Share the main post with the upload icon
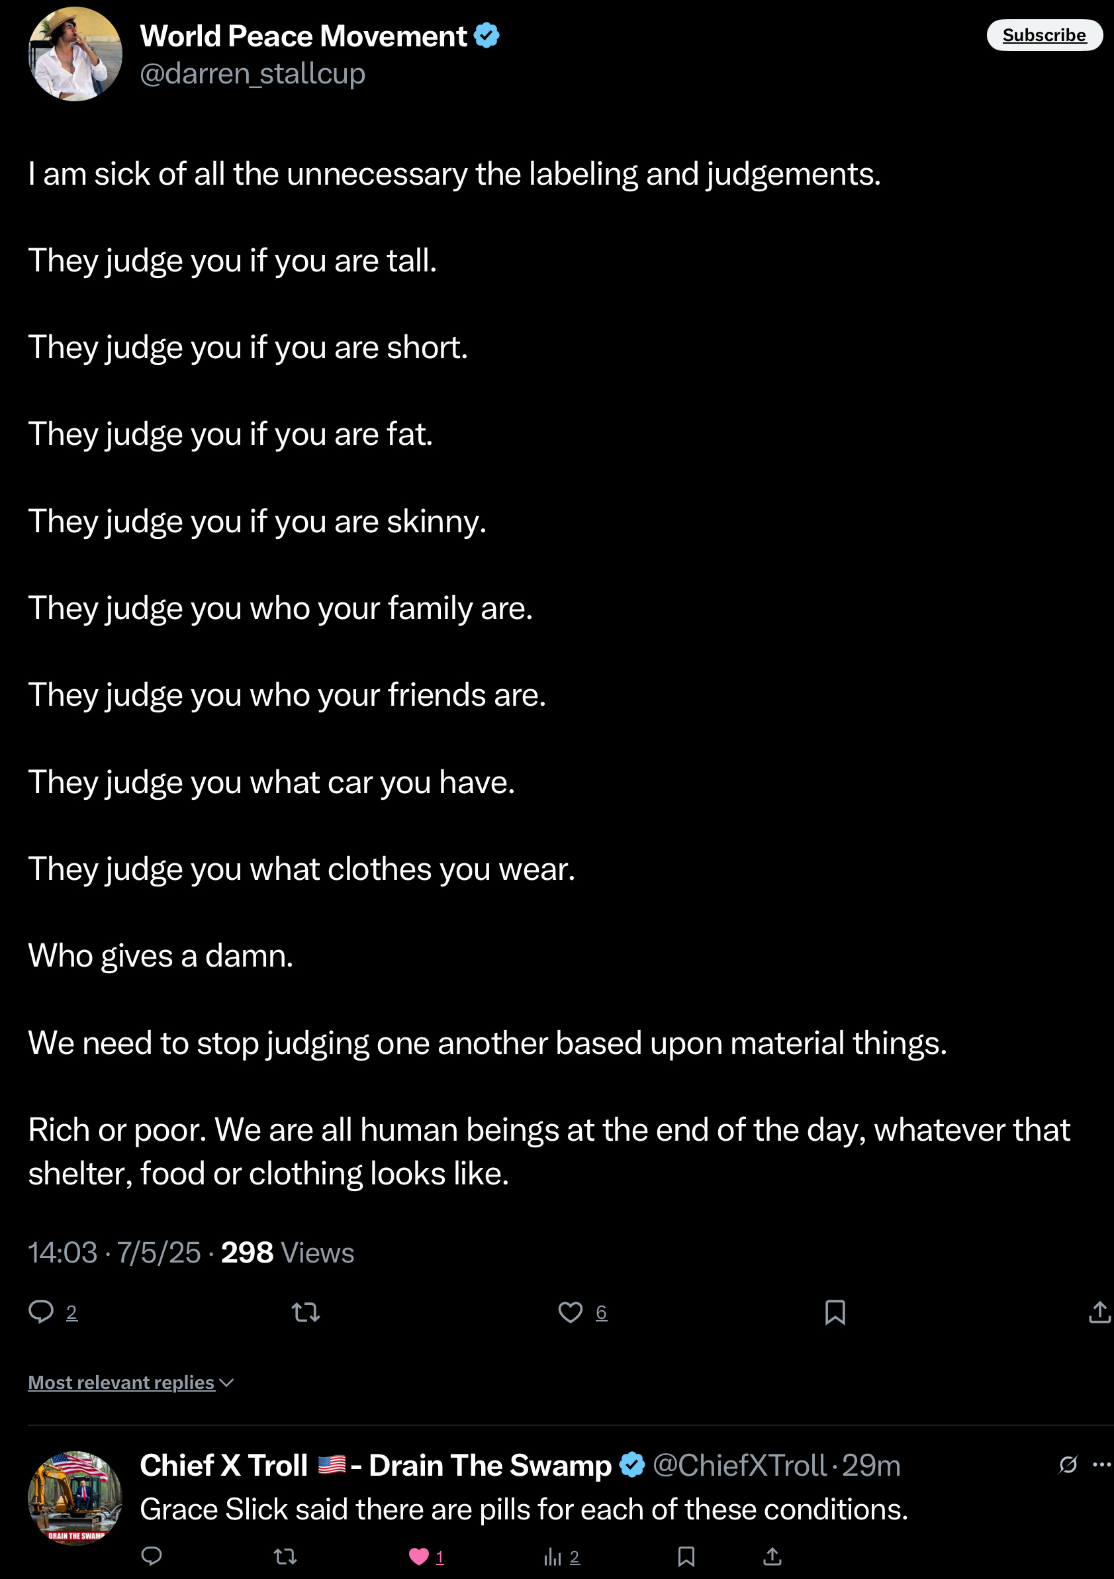This screenshot has width=1114, height=1579. pos(1099,1312)
